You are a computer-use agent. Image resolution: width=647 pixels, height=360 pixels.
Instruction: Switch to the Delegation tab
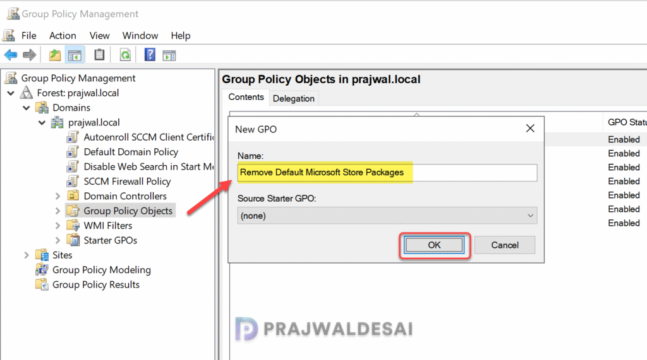294,98
